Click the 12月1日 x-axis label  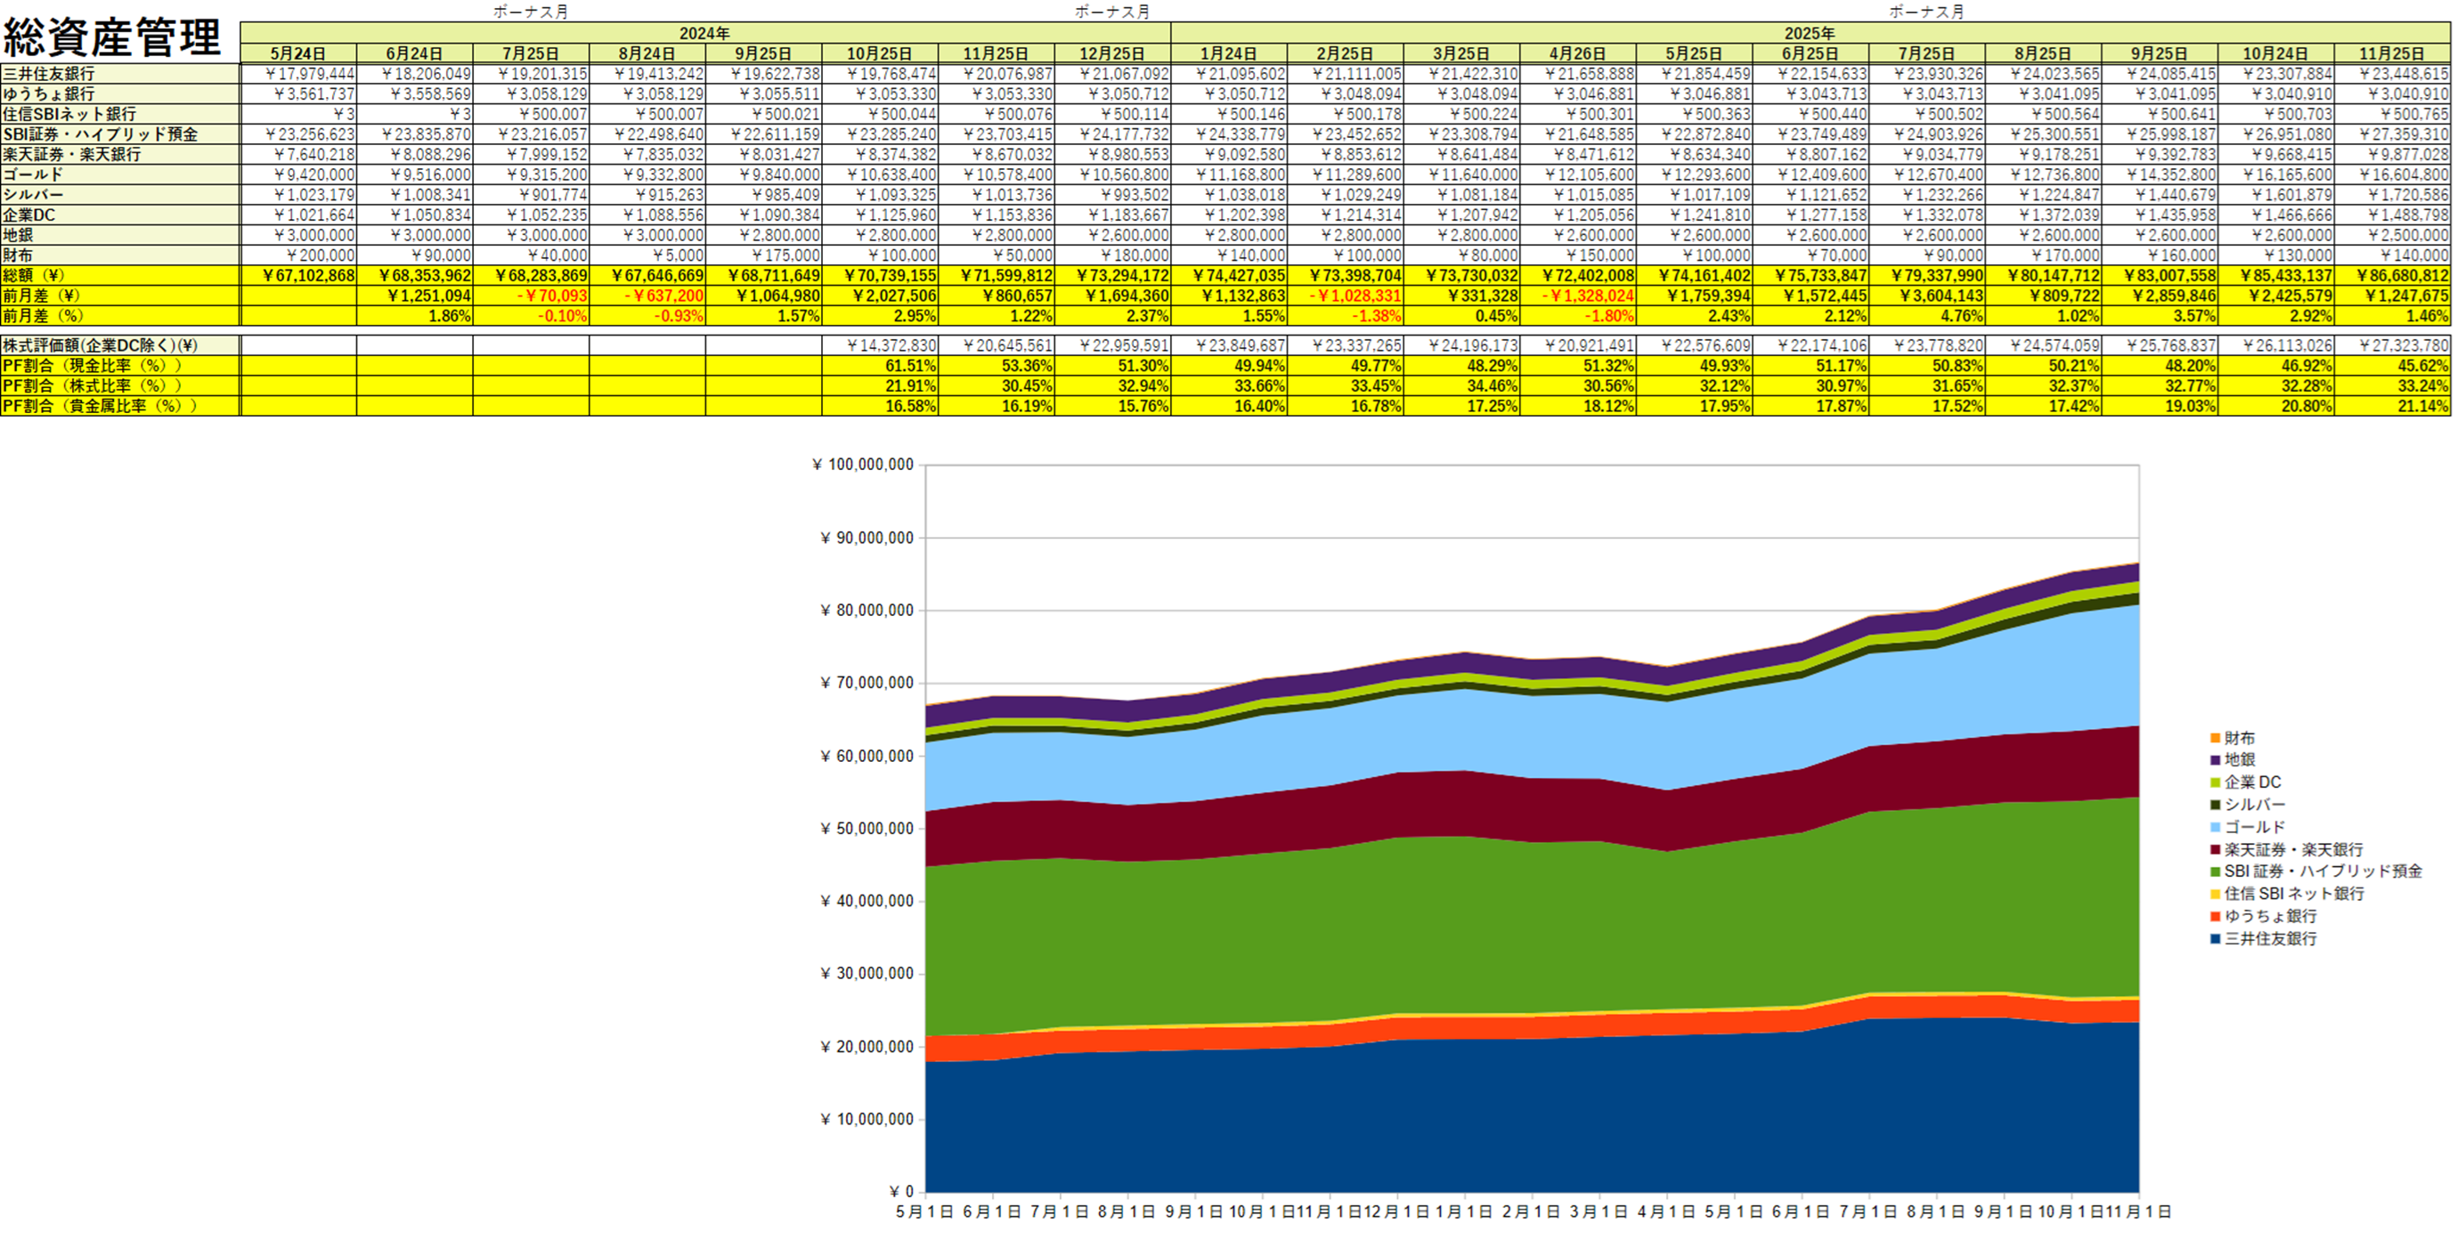pyautogui.click(x=1397, y=1212)
